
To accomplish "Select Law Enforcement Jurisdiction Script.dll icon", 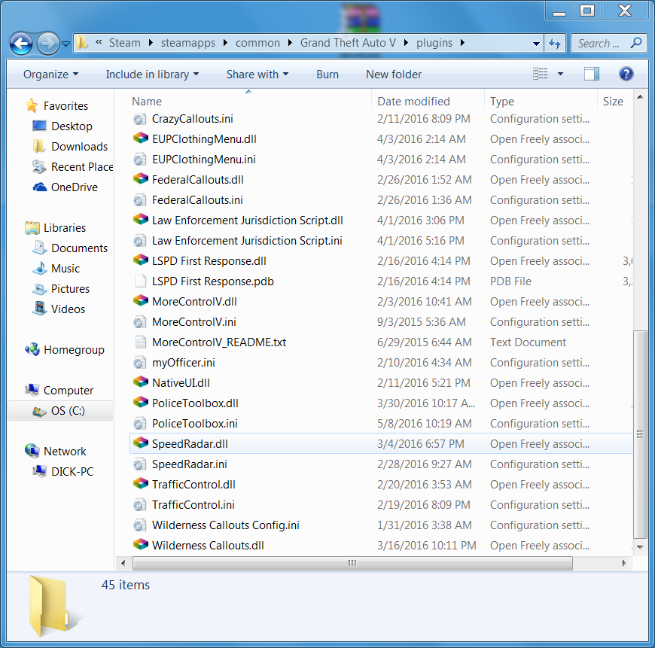I will 140,220.
